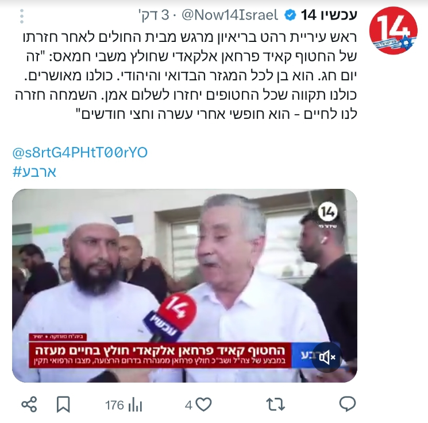Click the like count number 4
This screenshot has width=428, height=423.
(188, 405)
